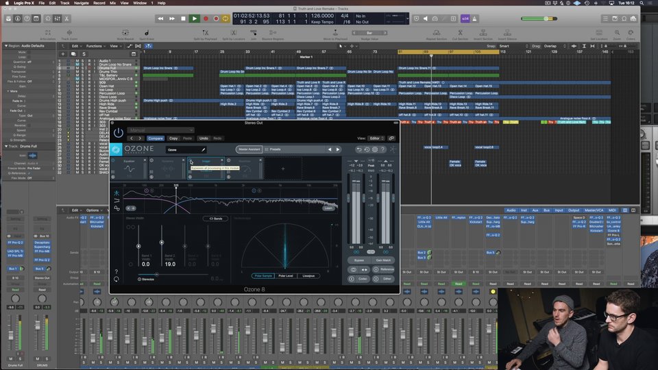Select the Lissajous vectorscope tab
This screenshot has height=370, width=658.
(x=308, y=275)
